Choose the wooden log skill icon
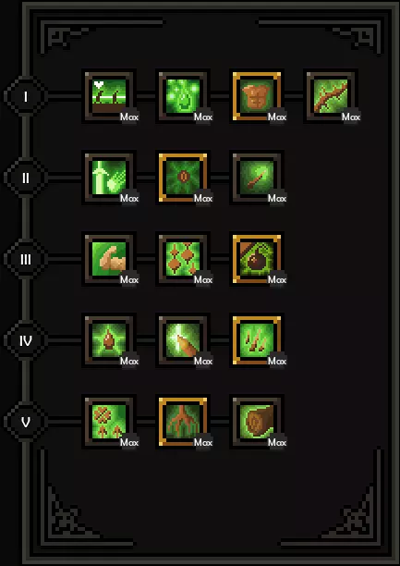400x566 pixels. (x=257, y=422)
